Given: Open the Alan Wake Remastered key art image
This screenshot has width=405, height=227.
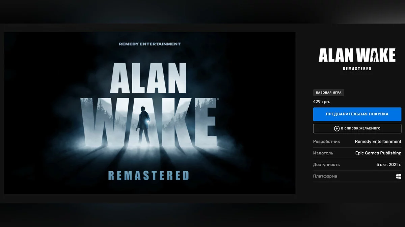Looking at the screenshot, I should (150, 113).
